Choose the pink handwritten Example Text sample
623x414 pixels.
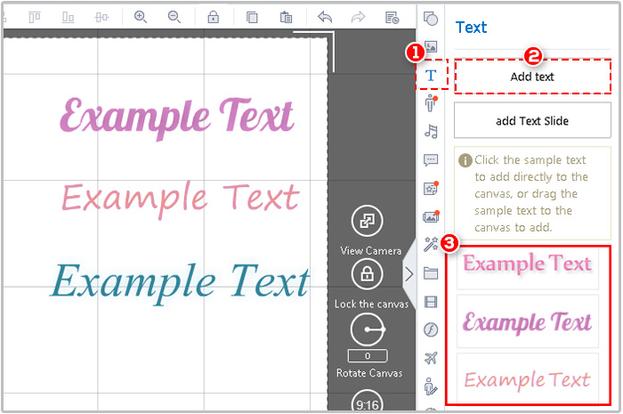(x=528, y=378)
